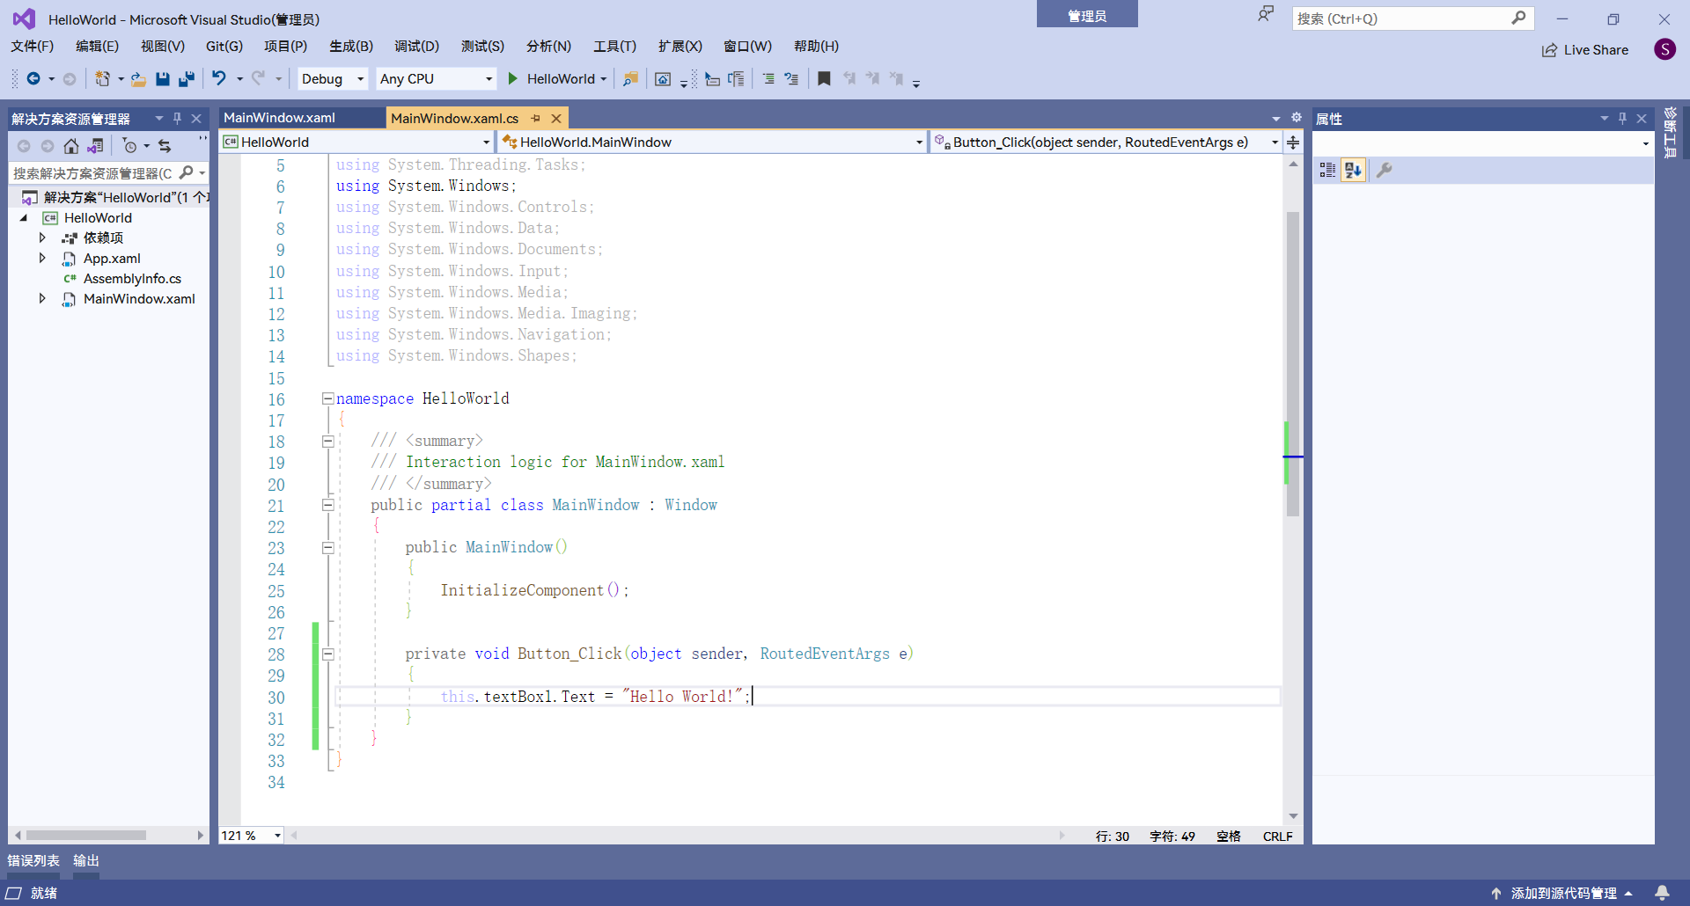Click the Open File folder icon

coord(138,79)
